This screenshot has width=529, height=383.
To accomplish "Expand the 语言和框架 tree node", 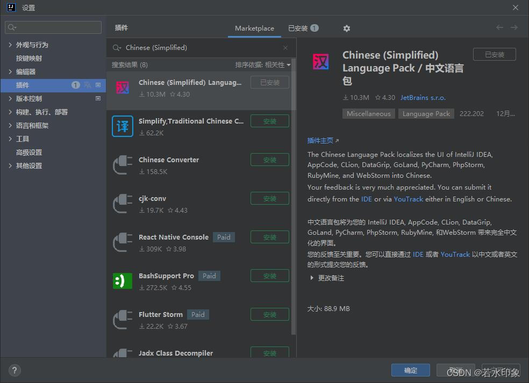I will pyautogui.click(x=10, y=125).
